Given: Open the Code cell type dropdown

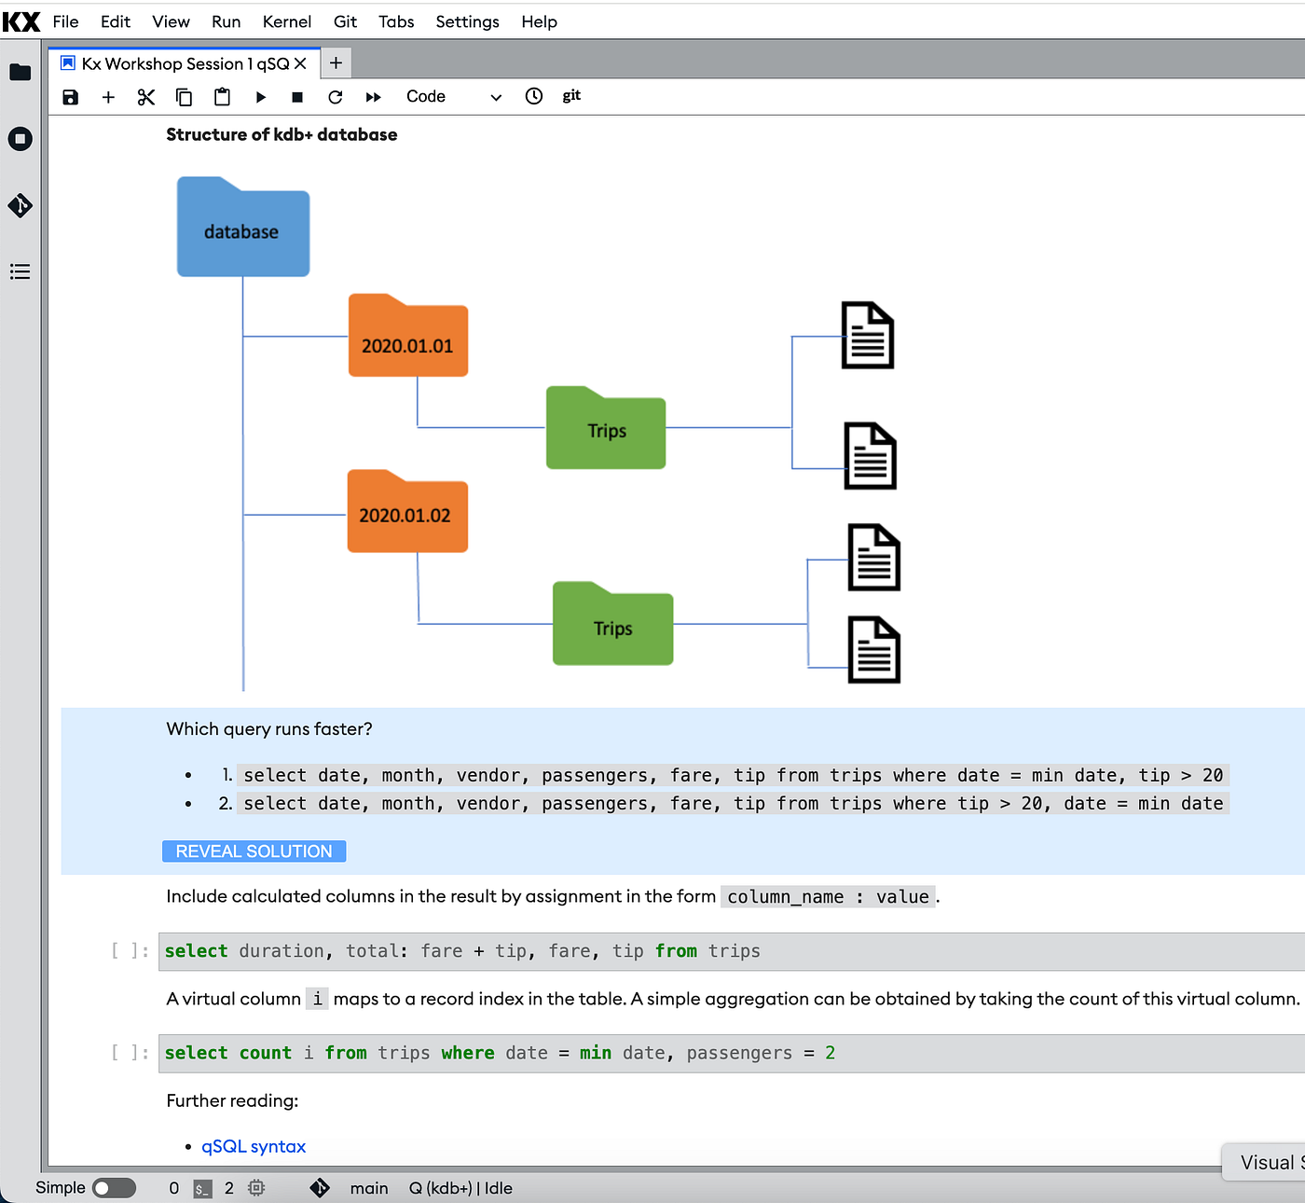Looking at the screenshot, I should point(453,97).
